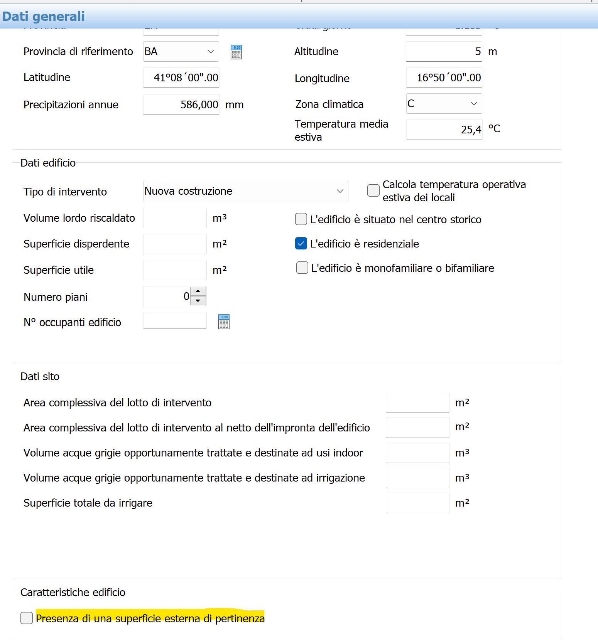Enable Presenza di una superficie esterna di pertinenza
The height and width of the screenshot is (640, 598).
point(27,618)
